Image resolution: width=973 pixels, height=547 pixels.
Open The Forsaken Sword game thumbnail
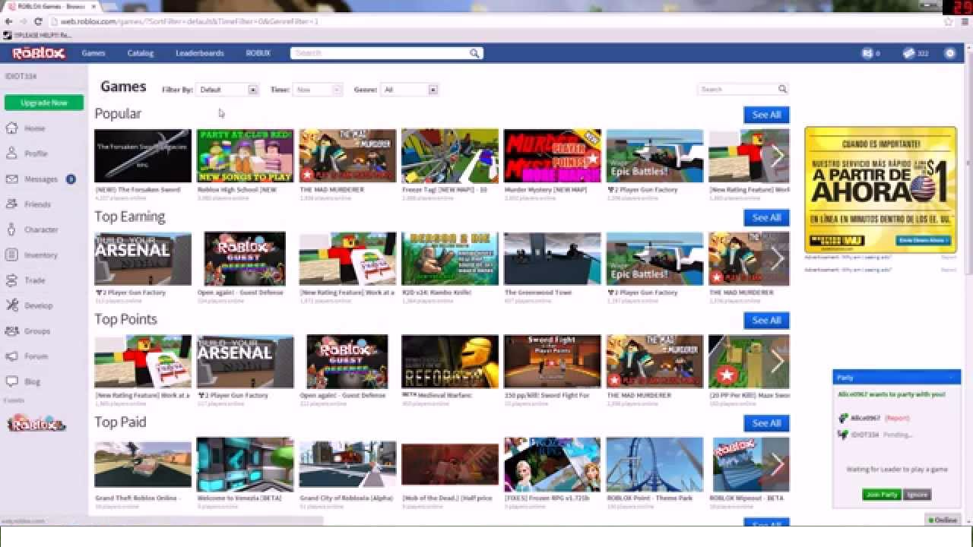(x=143, y=156)
